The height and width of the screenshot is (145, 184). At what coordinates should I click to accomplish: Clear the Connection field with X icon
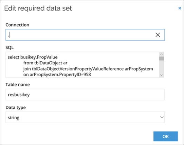pos(158,35)
